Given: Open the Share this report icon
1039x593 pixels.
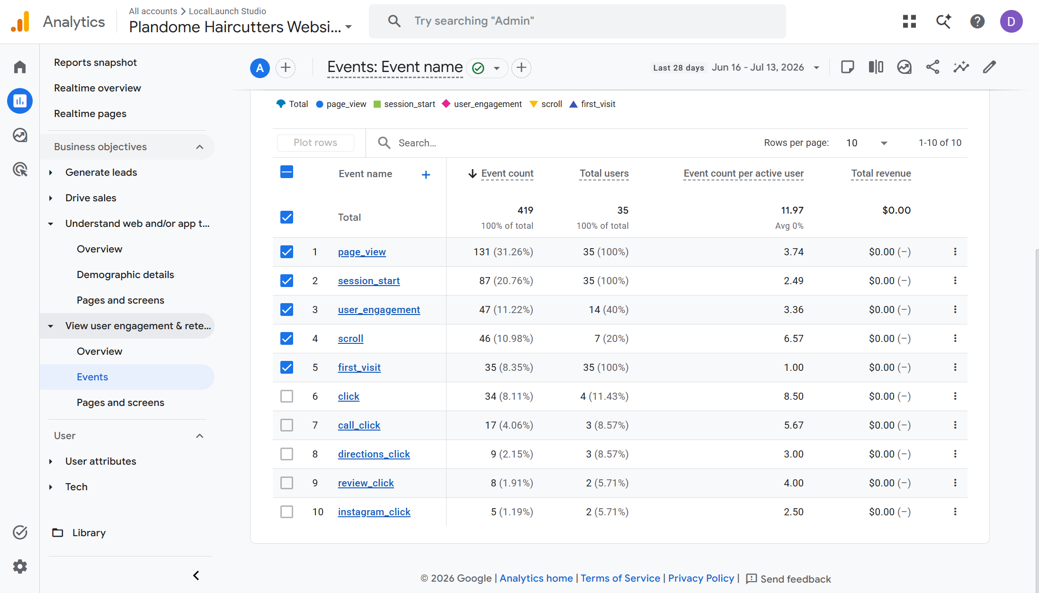Looking at the screenshot, I should [x=932, y=67].
